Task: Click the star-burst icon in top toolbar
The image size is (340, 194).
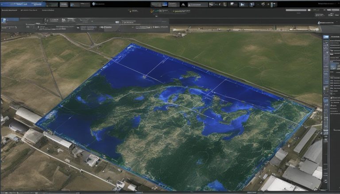Action: point(263,4)
